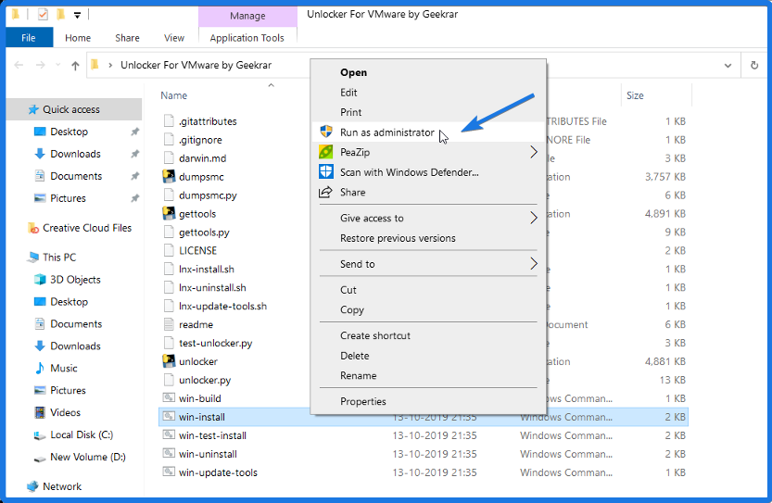The width and height of the screenshot is (772, 503).
Task: Select the test-unlocker.py file
Action: [x=215, y=343]
